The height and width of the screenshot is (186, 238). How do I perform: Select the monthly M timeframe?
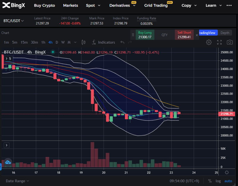(x=69, y=42)
